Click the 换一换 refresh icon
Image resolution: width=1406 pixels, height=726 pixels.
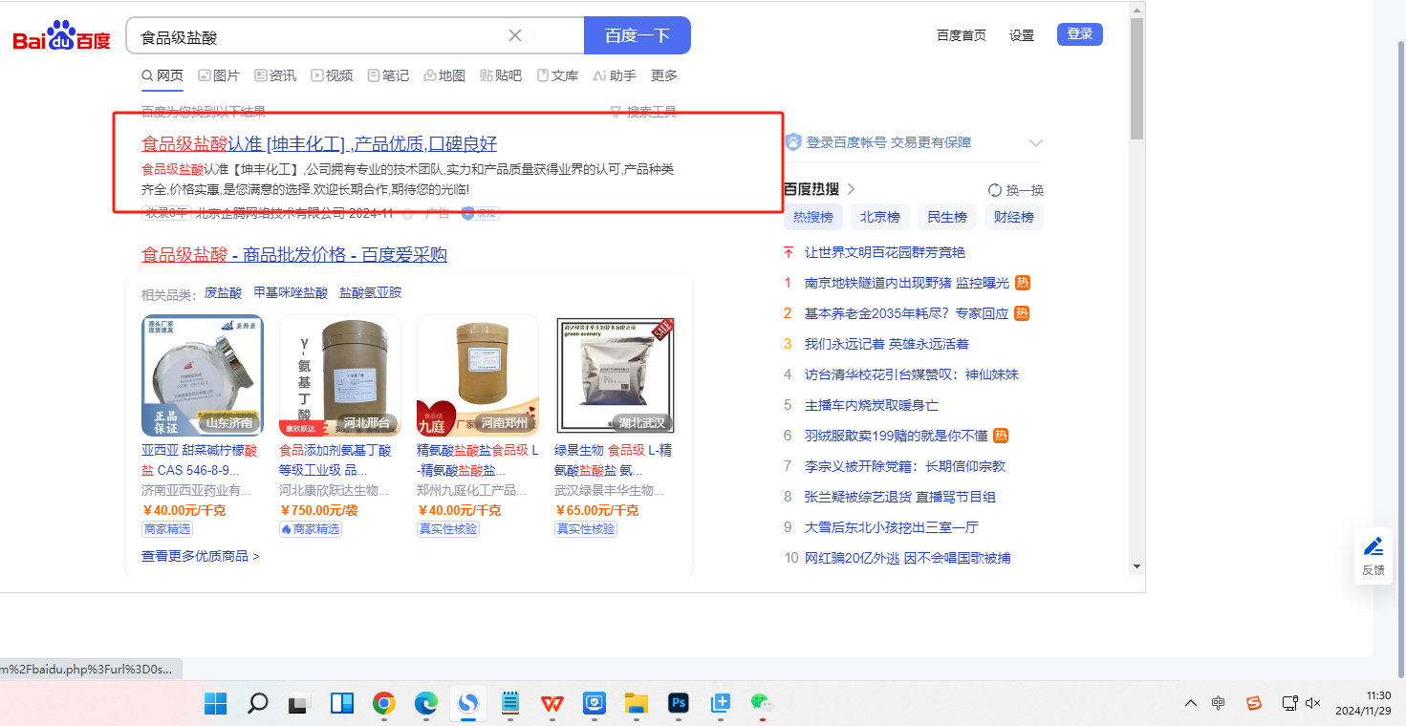[995, 190]
